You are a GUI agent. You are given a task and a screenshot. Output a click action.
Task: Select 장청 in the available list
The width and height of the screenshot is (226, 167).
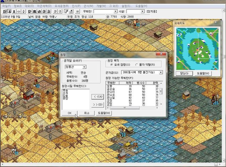coord(110,103)
